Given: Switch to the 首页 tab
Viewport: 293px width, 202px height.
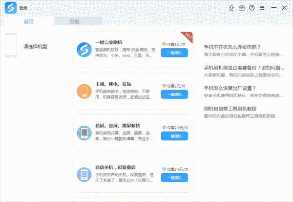Looking at the screenshot, I should click(x=29, y=21).
